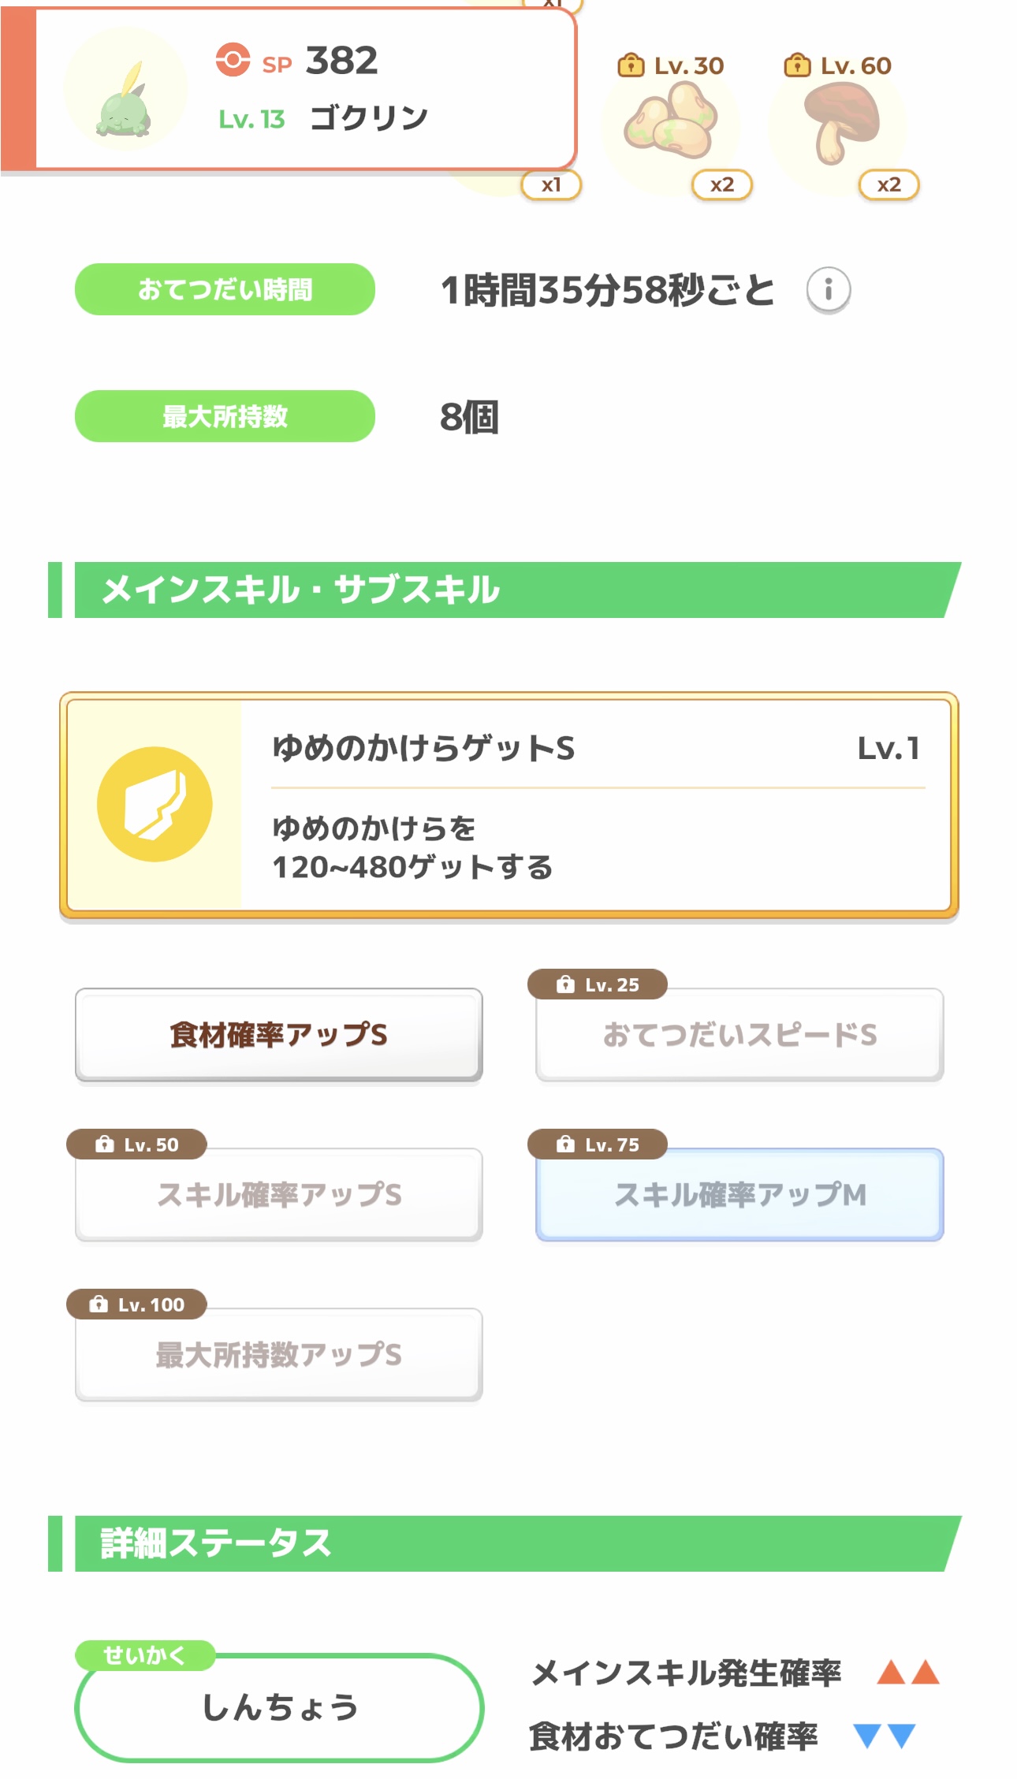Select the locked おてつだいスピードS sub skill

pos(739,1034)
